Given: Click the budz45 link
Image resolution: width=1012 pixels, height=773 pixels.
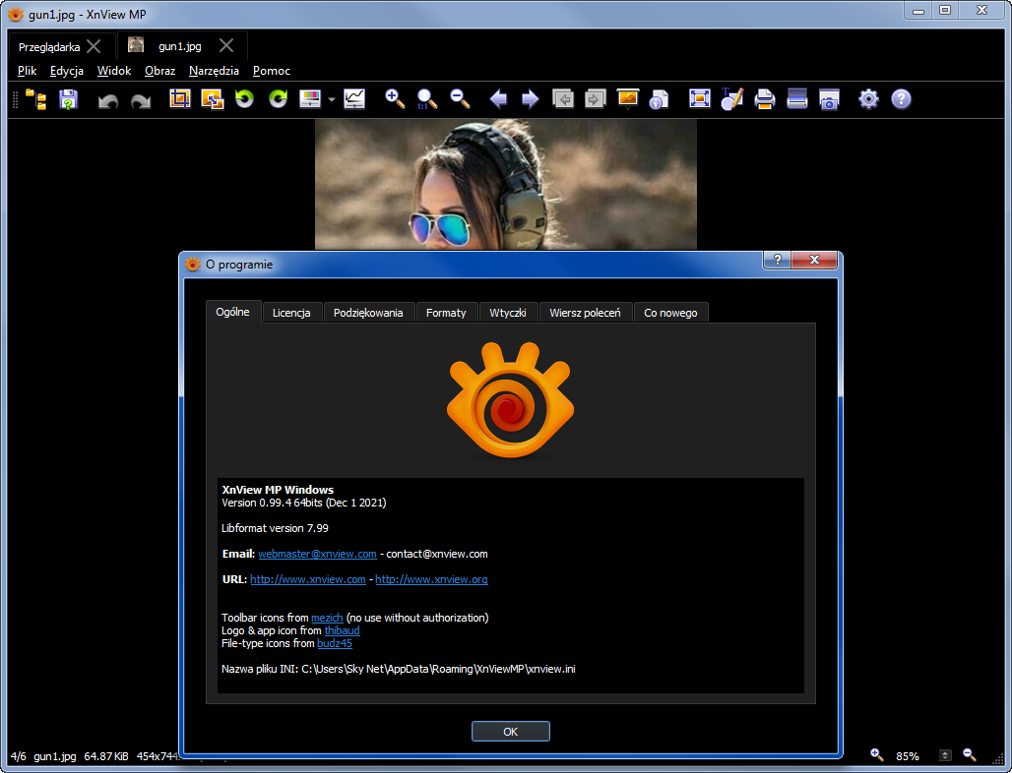Looking at the screenshot, I should click(x=335, y=643).
